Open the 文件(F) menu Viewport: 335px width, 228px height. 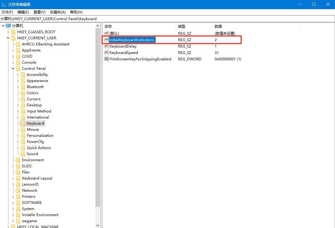coord(7,12)
